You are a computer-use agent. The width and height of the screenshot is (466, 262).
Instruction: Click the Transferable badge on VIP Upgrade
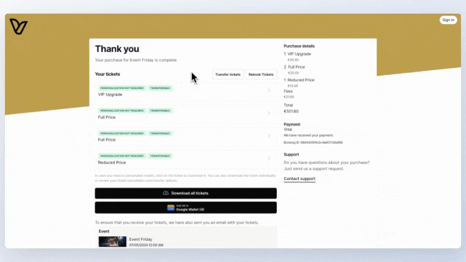(160, 88)
